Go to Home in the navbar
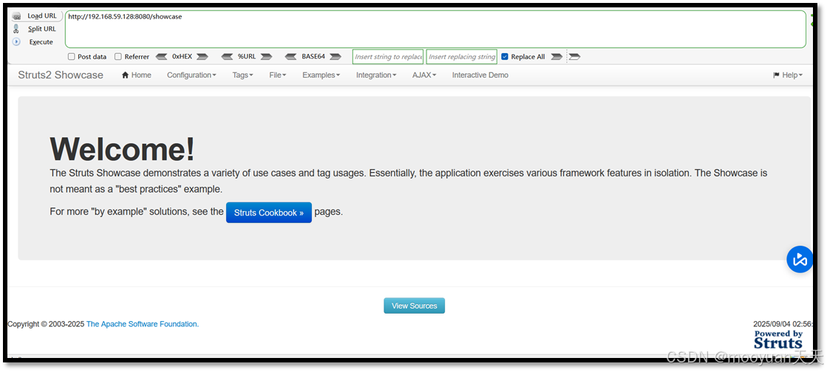The height and width of the screenshot is (372, 827). click(137, 75)
